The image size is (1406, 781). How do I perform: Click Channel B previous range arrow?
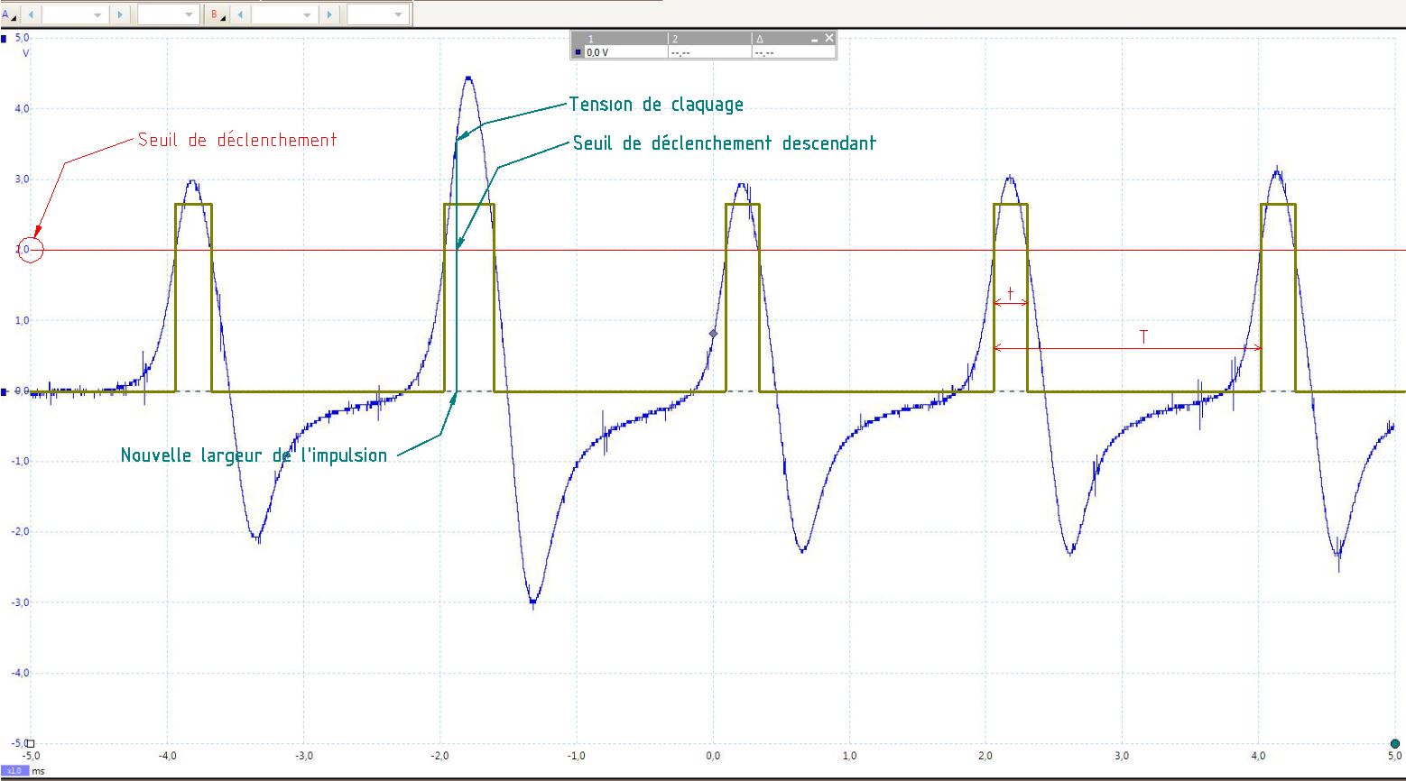pos(240,14)
